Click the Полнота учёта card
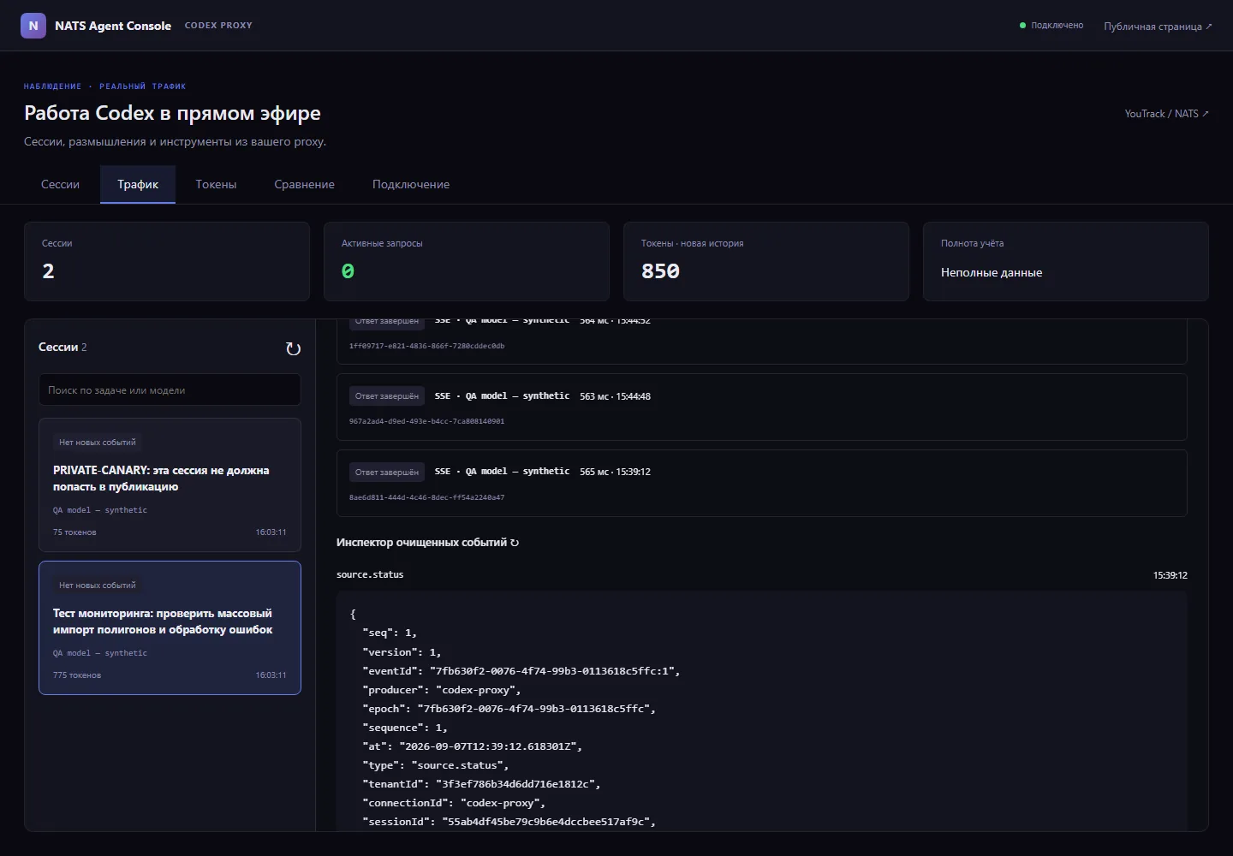Viewport: 1233px width, 856px height. click(x=1066, y=261)
